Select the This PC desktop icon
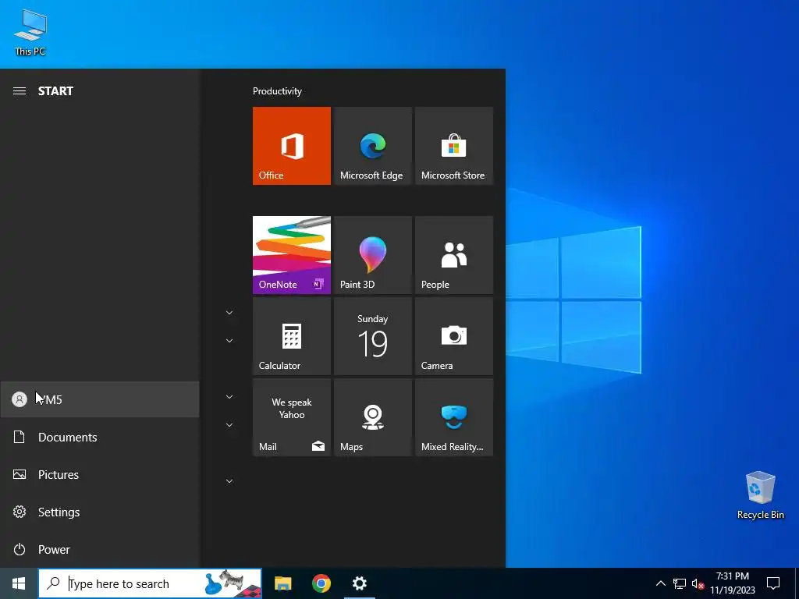The width and height of the screenshot is (799, 599). 30,33
